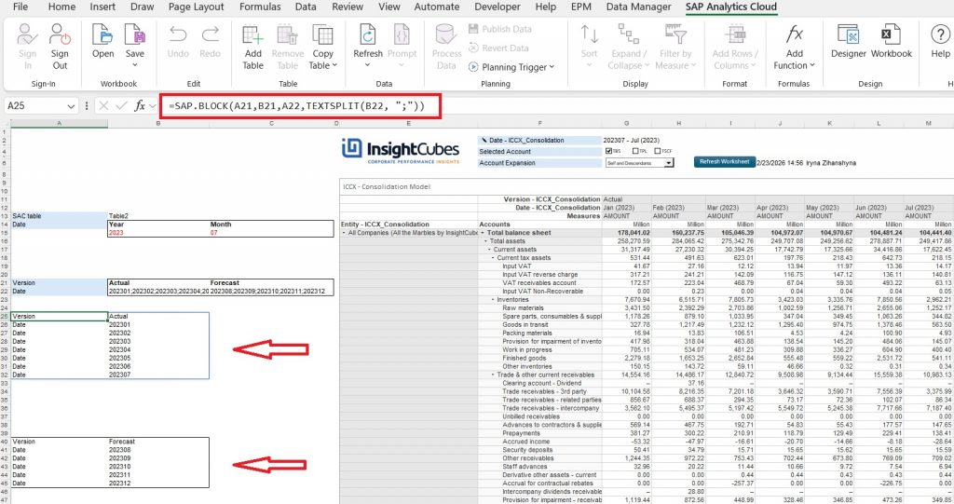The image size is (954, 504).
Task: Select the month cell 07
Action: pyautogui.click(x=271, y=233)
